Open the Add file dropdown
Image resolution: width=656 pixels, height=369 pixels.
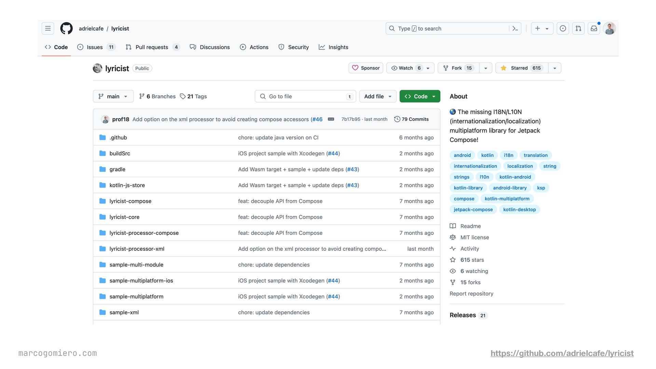[x=378, y=96]
